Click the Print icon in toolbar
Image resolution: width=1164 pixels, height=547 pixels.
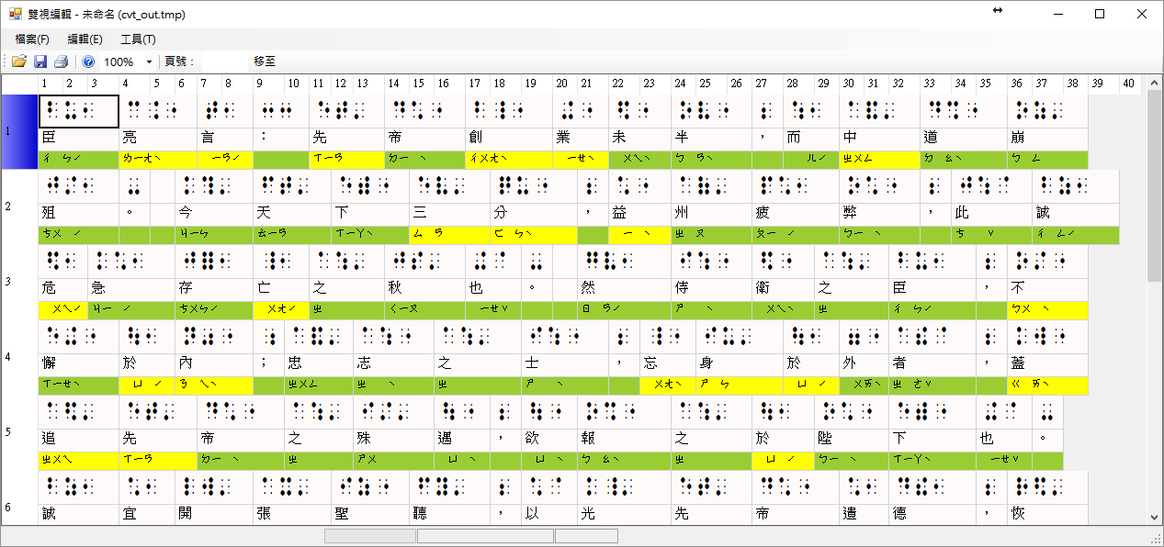61,61
